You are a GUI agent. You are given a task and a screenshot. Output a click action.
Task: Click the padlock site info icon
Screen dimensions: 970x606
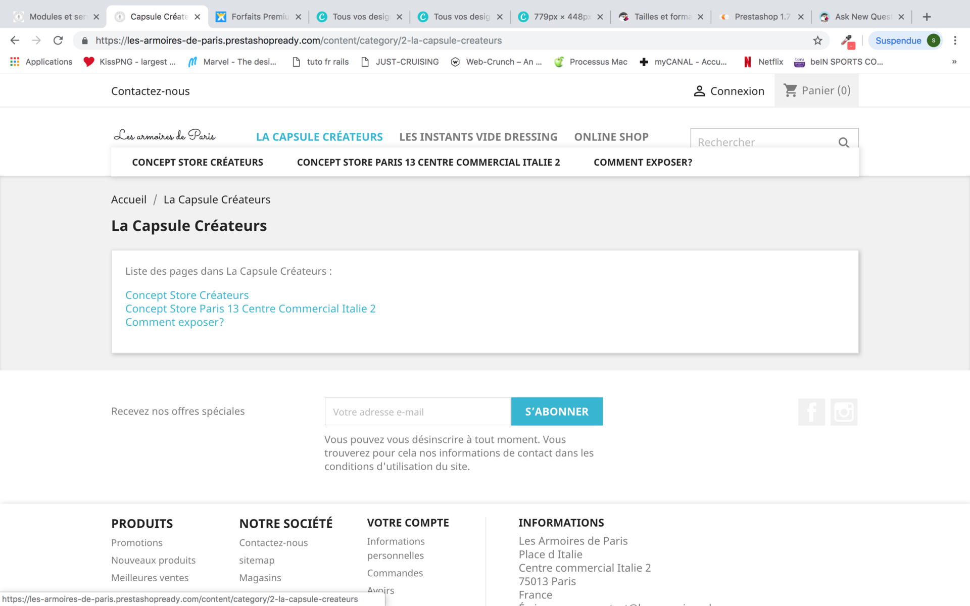coord(84,40)
